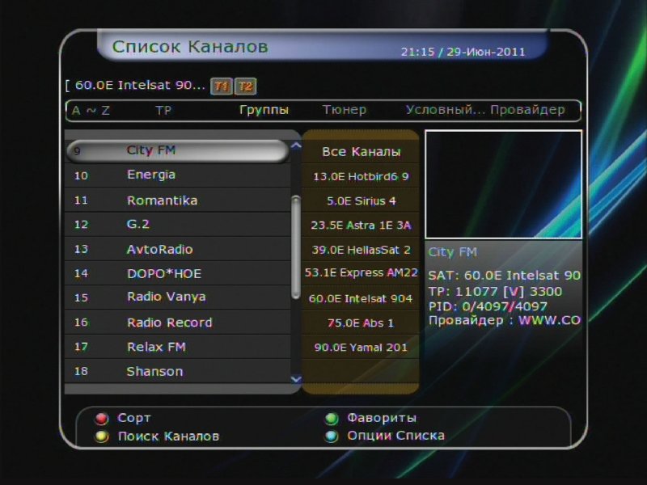
Task: Select channel 14 DOPO*HOE
Action: coord(177,273)
